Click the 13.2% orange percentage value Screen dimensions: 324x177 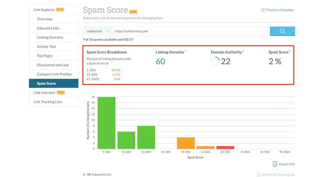[116, 75]
